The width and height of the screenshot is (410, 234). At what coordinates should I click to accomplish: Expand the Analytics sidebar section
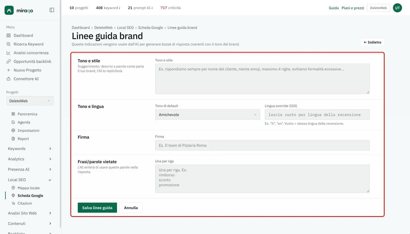[x=30, y=159]
